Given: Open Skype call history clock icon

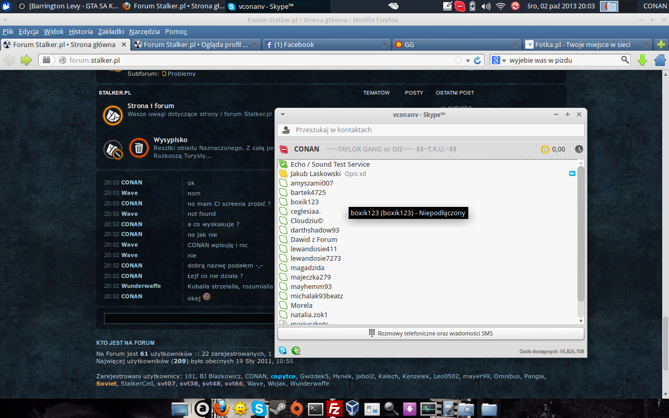Looking at the screenshot, I should 579,149.
